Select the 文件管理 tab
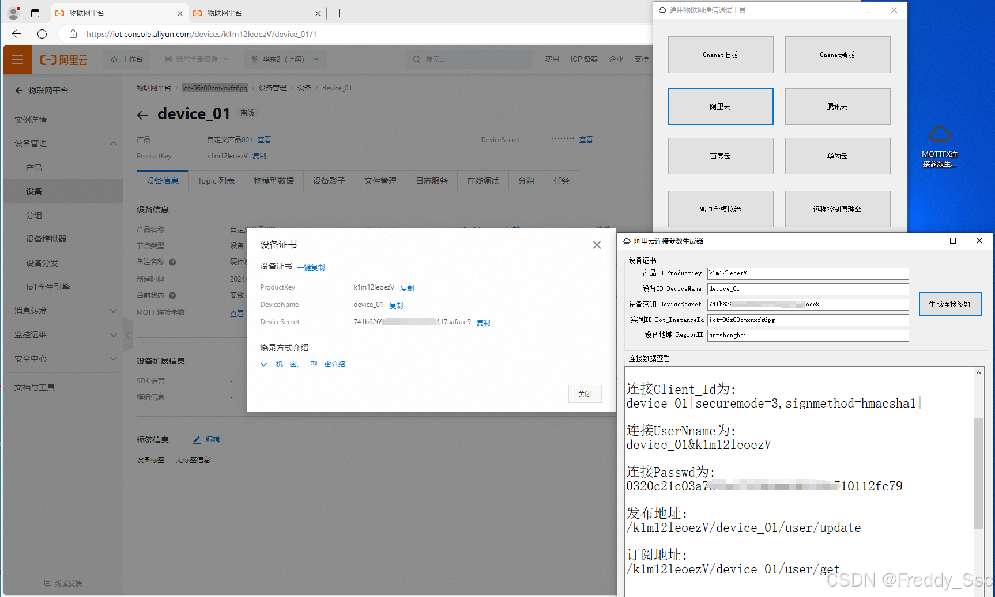Screen dimensions: 995x597 [380, 181]
